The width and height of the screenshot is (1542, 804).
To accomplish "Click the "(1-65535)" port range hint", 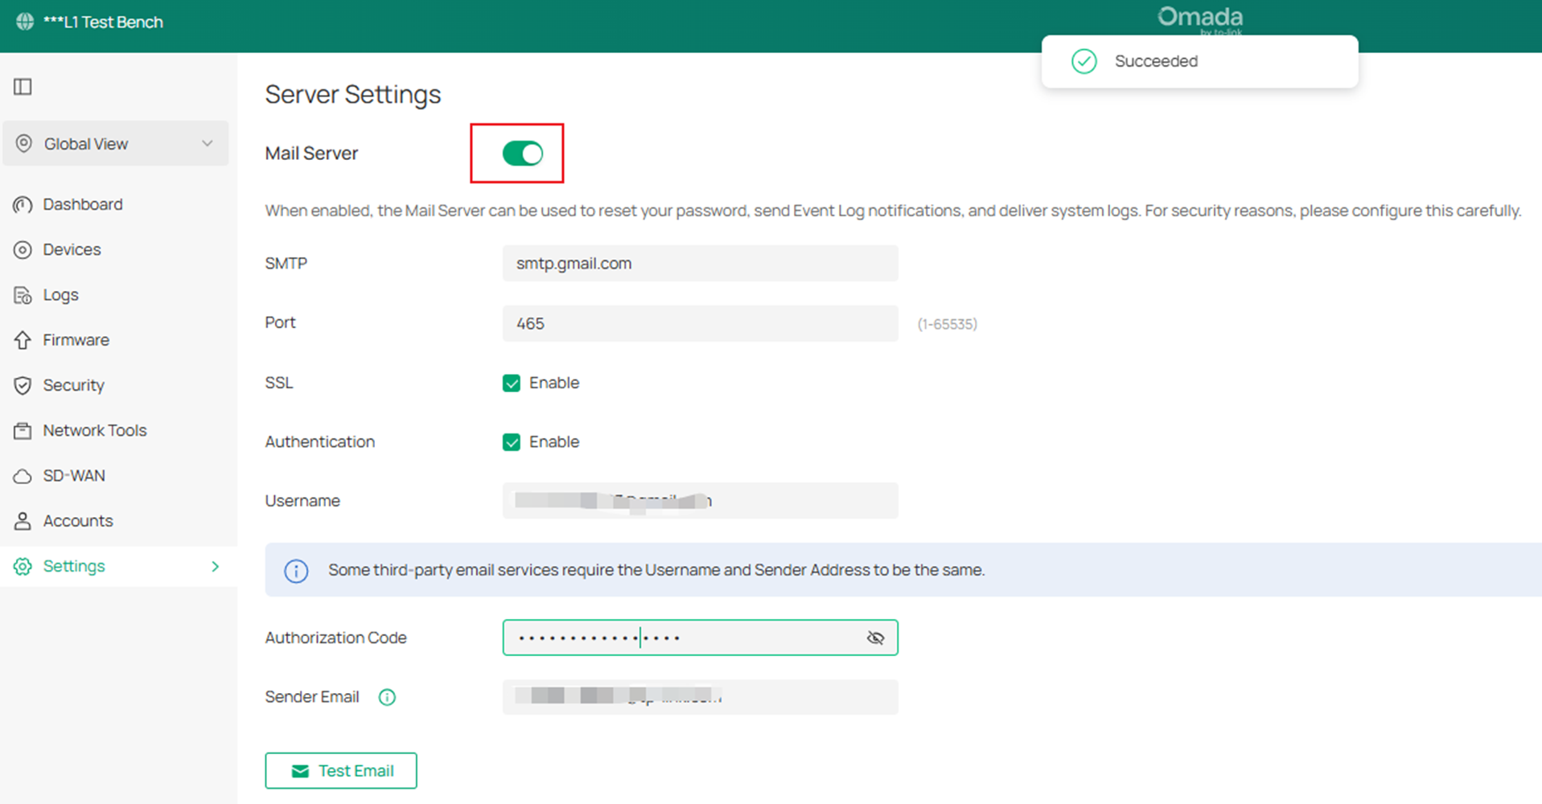I will (948, 324).
